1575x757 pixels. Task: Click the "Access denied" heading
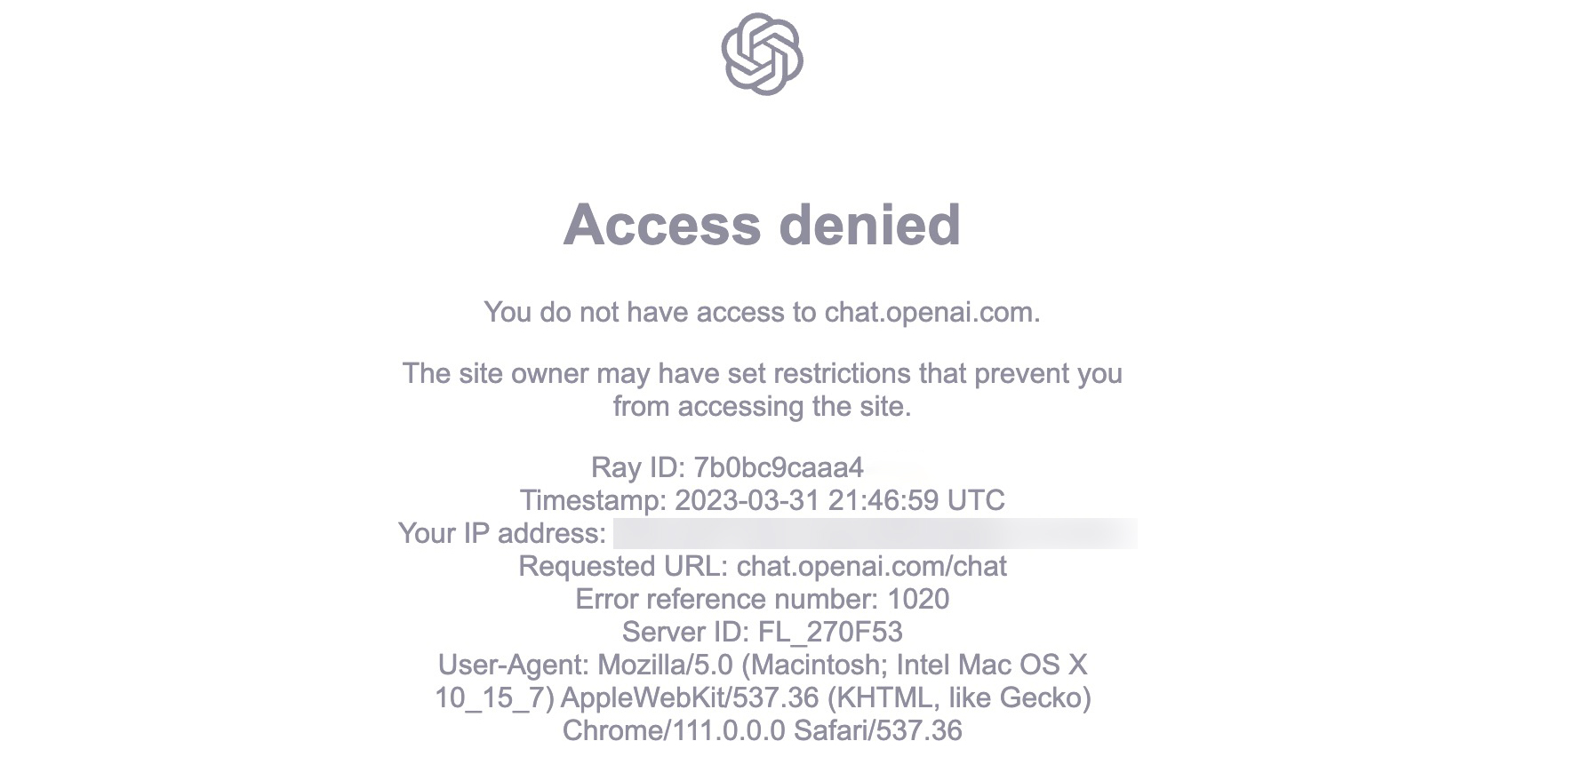click(x=762, y=224)
